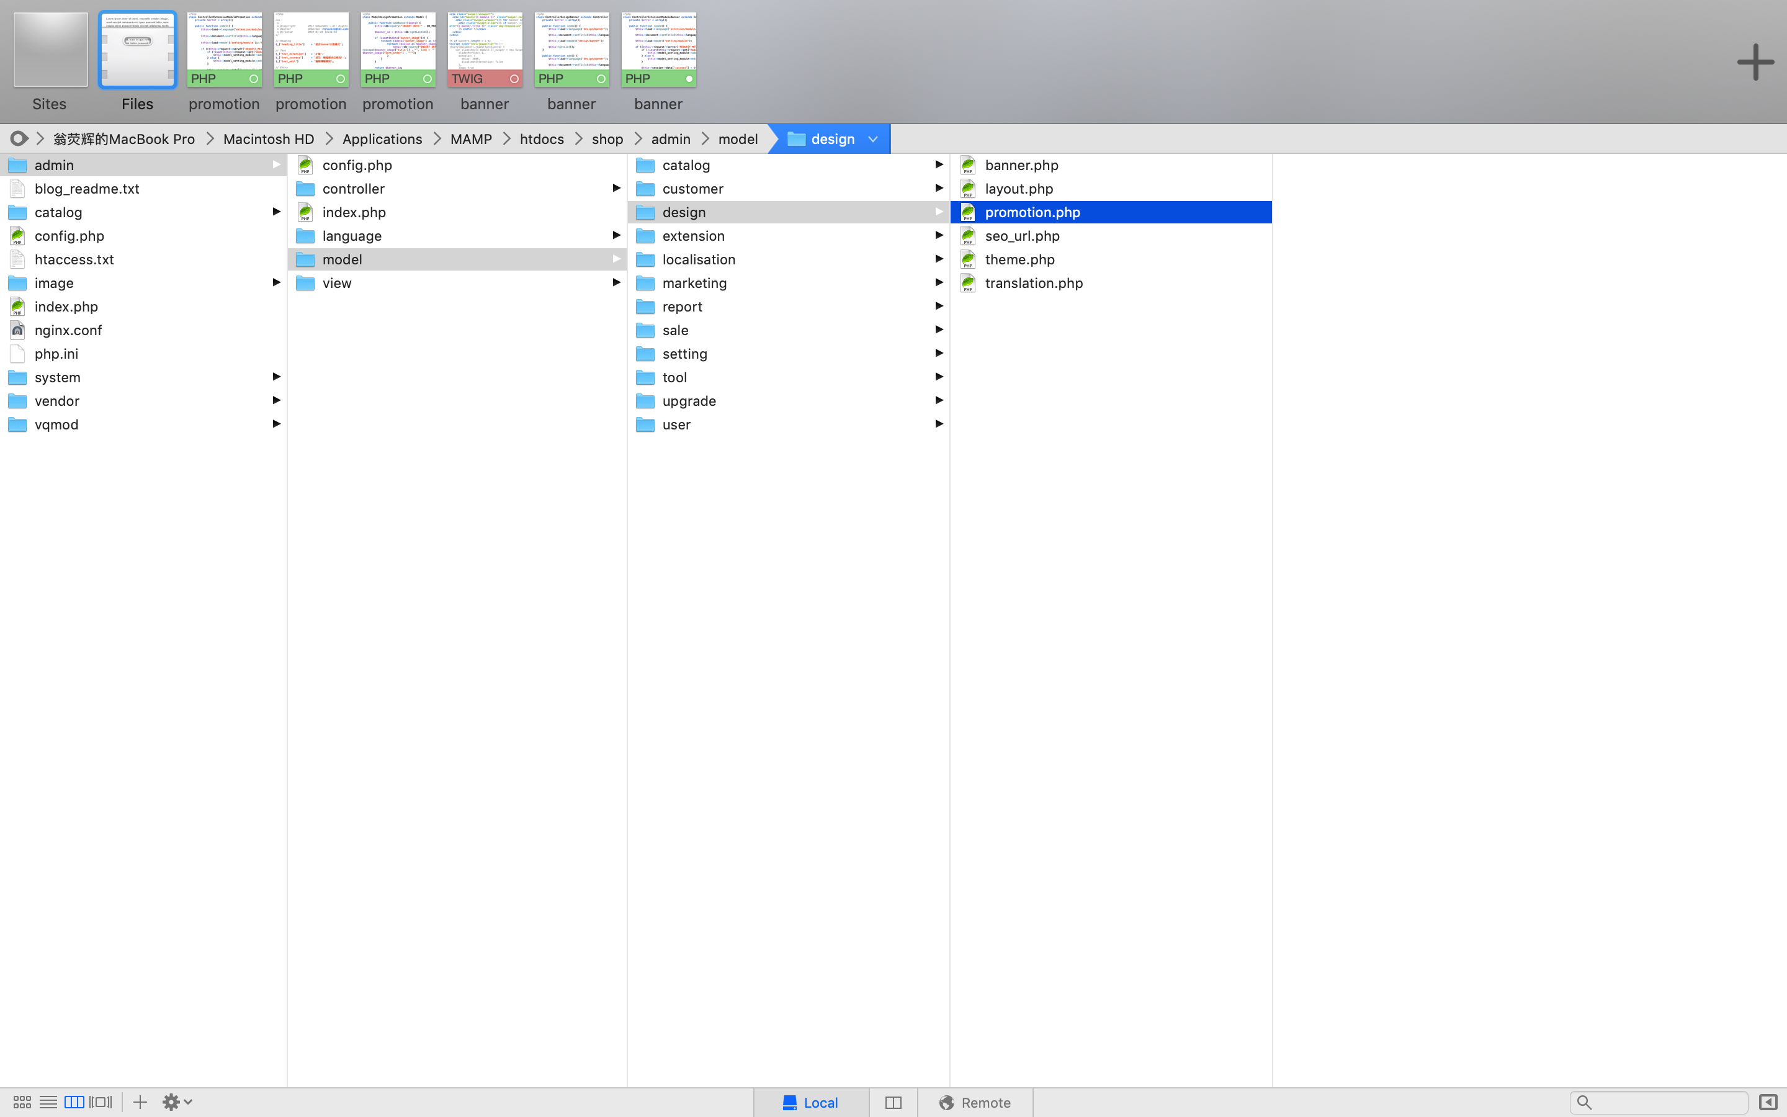The height and width of the screenshot is (1117, 1787).
Task: Click the add item plus in status bar
Action: point(140,1101)
